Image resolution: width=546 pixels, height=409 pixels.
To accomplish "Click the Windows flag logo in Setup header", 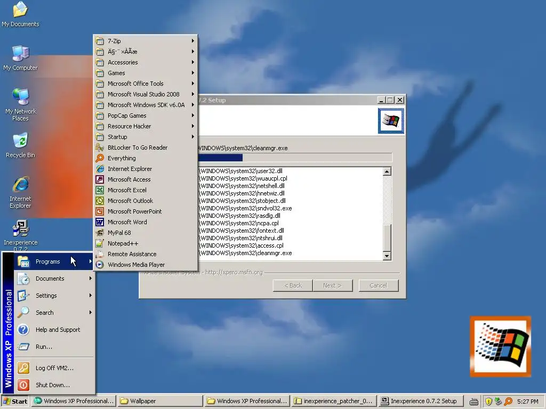I will click(x=391, y=121).
